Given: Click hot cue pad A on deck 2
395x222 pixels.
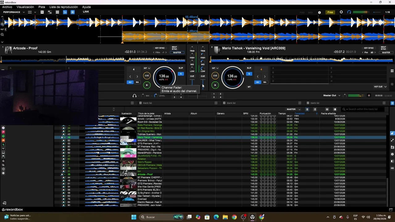Looking at the screenshot, I should [299, 68].
